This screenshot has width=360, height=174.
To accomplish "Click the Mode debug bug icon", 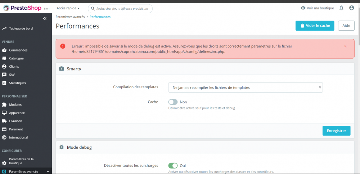I will 62,147.
